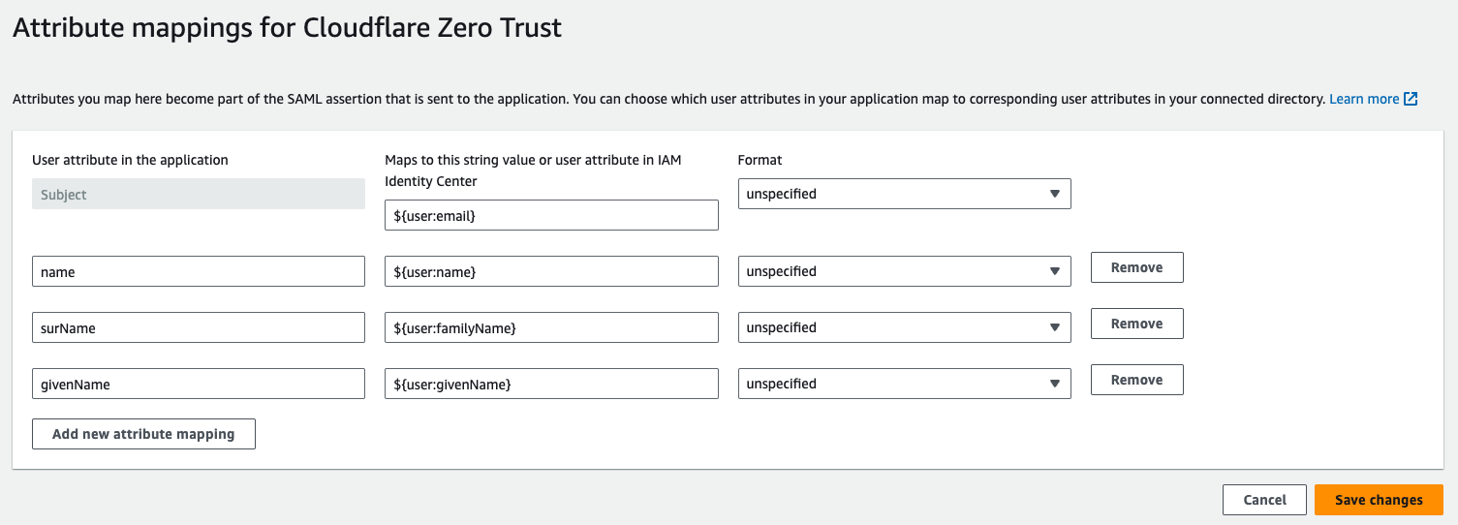Cancel the attribute mapping edits
The height and width of the screenshot is (525, 1458).
click(1264, 500)
